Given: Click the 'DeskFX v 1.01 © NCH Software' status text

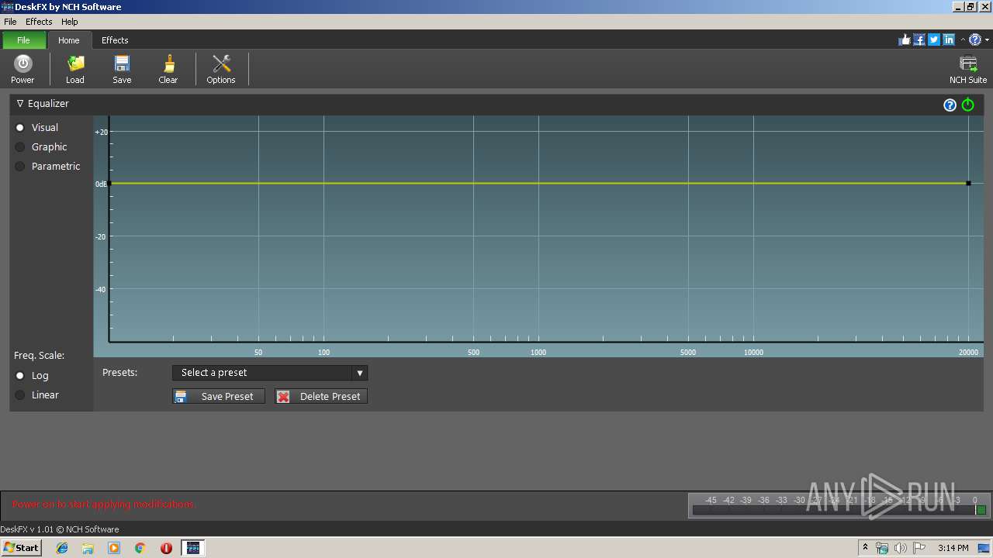Looking at the screenshot, I should 60,529.
